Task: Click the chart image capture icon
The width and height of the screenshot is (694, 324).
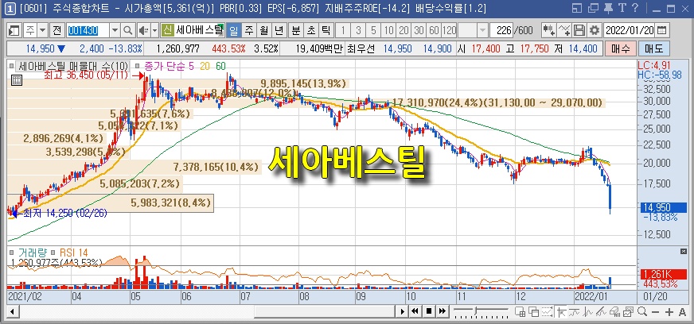Action: 628,311
